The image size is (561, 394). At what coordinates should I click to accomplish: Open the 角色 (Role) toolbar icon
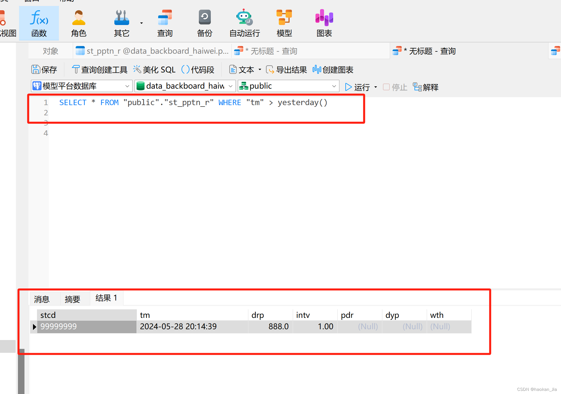(79, 23)
